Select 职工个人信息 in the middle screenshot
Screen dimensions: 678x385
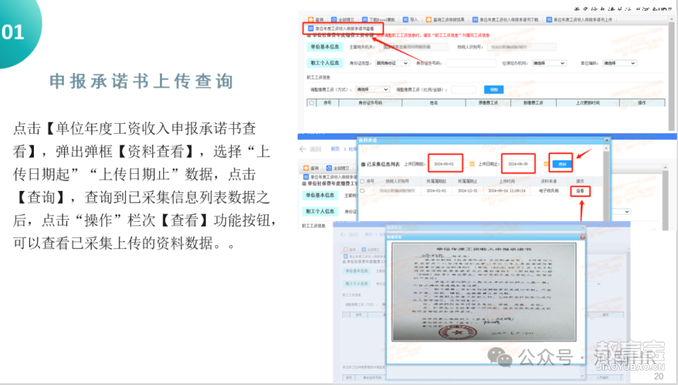tap(320, 212)
